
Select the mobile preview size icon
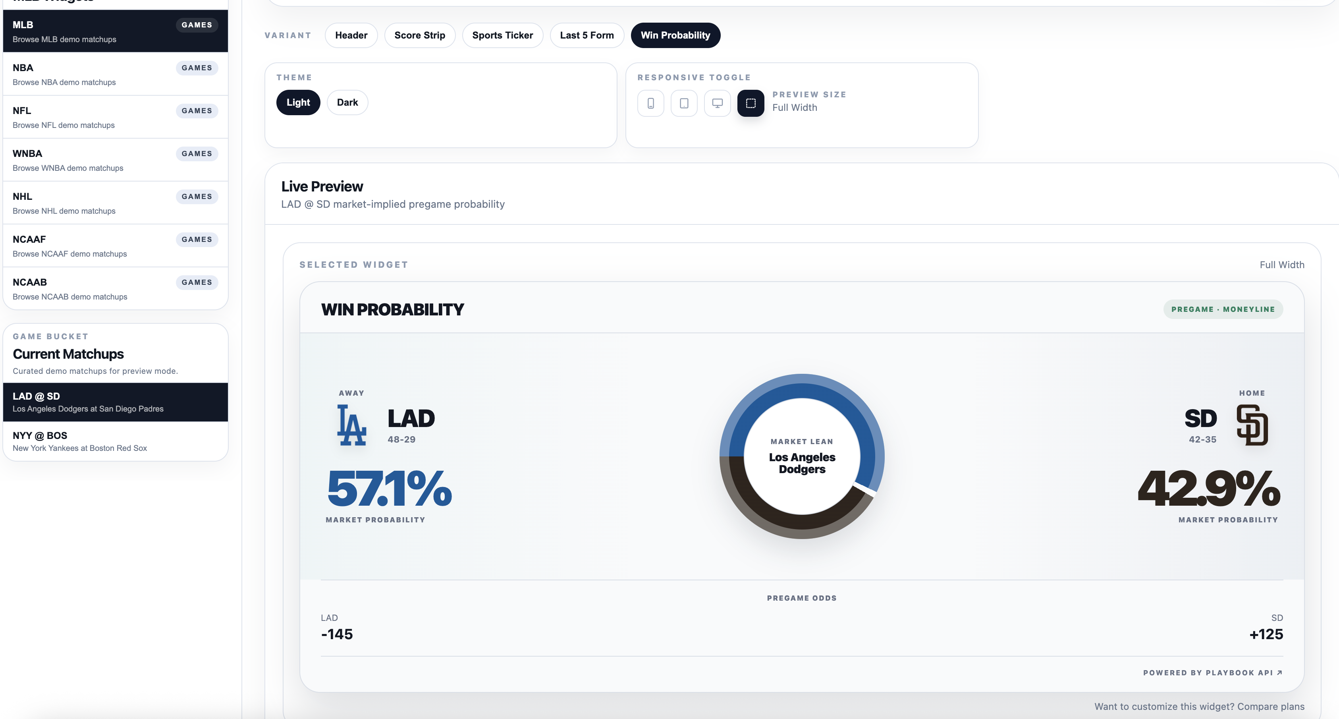tap(650, 103)
